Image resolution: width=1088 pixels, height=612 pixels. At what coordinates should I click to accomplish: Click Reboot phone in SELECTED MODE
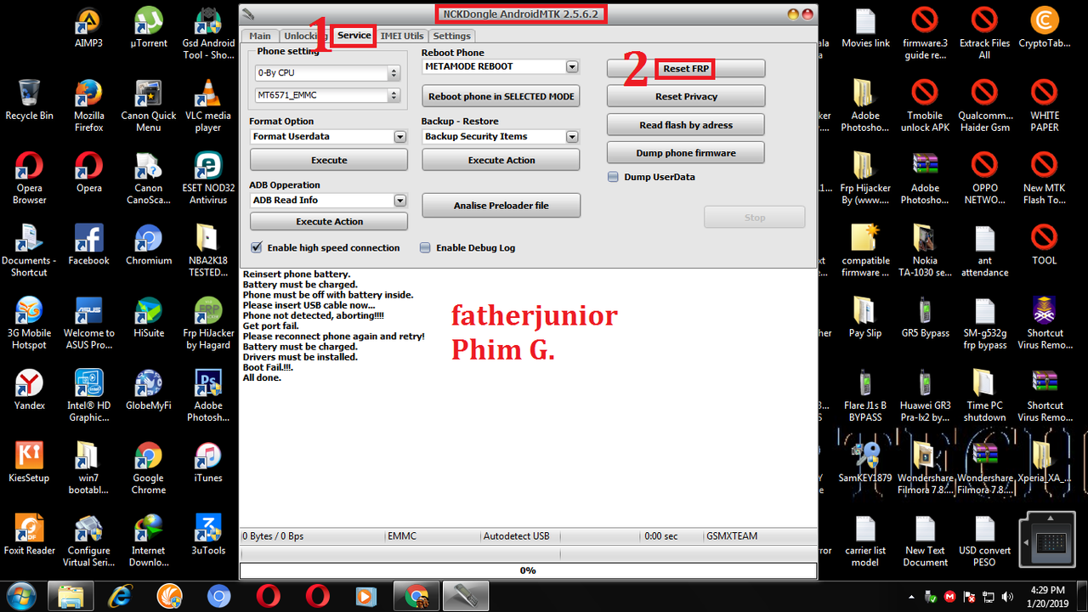pyautogui.click(x=501, y=96)
